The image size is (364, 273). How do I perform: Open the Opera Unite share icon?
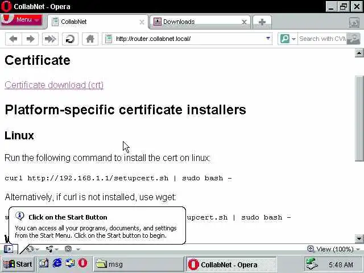point(49,249)
